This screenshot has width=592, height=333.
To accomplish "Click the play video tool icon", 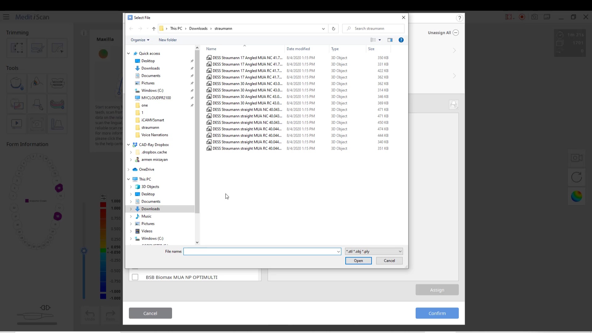I will coord(17,124).
